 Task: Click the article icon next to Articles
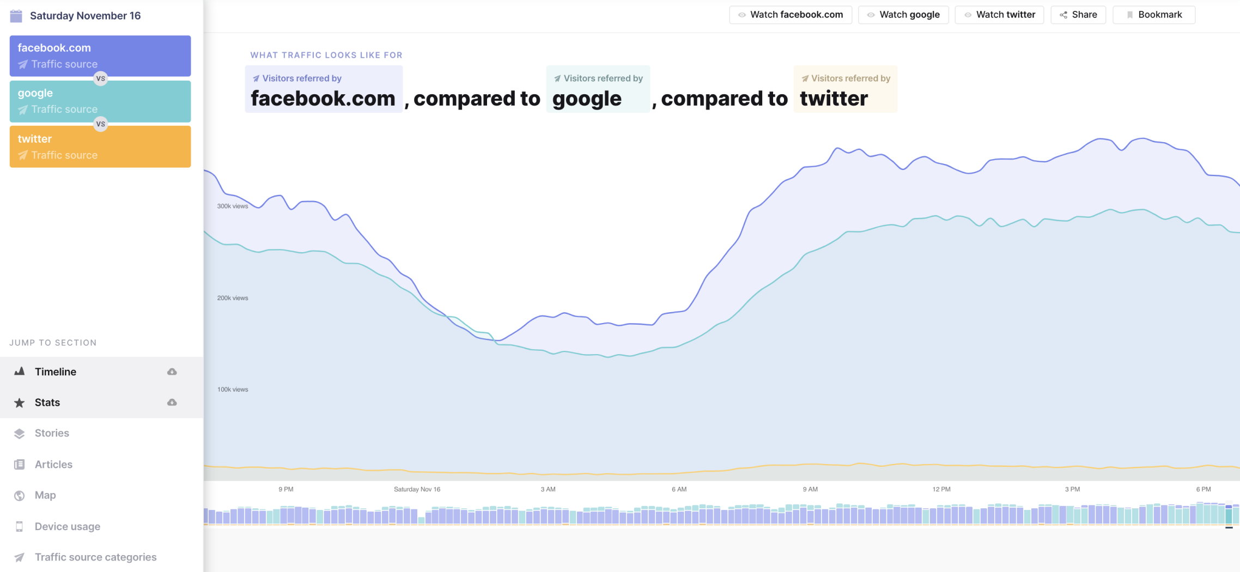20,464
